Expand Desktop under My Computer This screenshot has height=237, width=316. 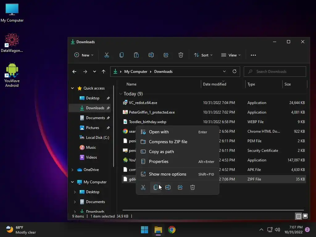(75, 192)
